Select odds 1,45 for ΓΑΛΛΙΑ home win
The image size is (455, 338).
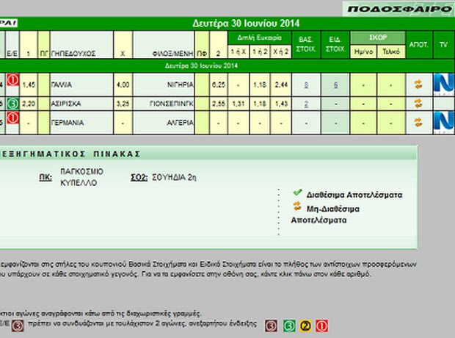point(29,85)
